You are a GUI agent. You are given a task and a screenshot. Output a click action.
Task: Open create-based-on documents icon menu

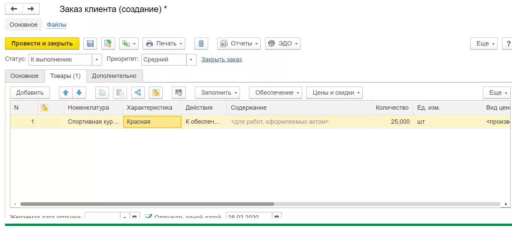click(x=129, y=43)
